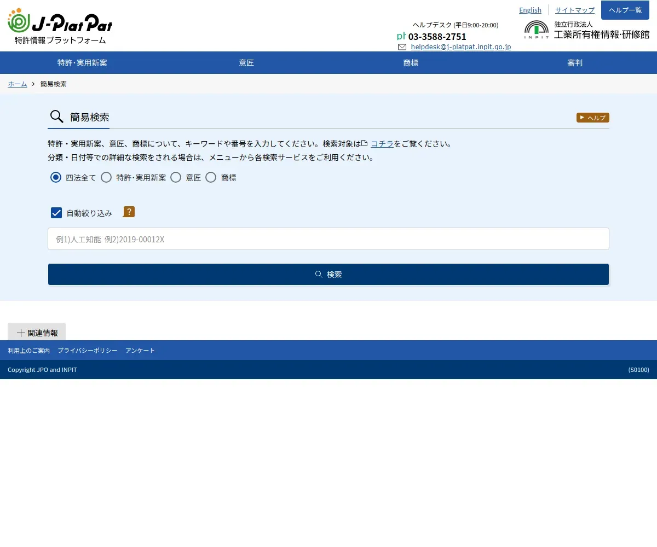The image size is (657, 547).
Task: Click the 03-3588-2751 phone number text
Action: coord(437,37)
